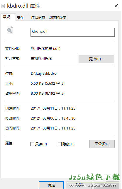Select the 以前的版本 tab
This screenshot has width=122, height=189.
(x=57, y=18)
